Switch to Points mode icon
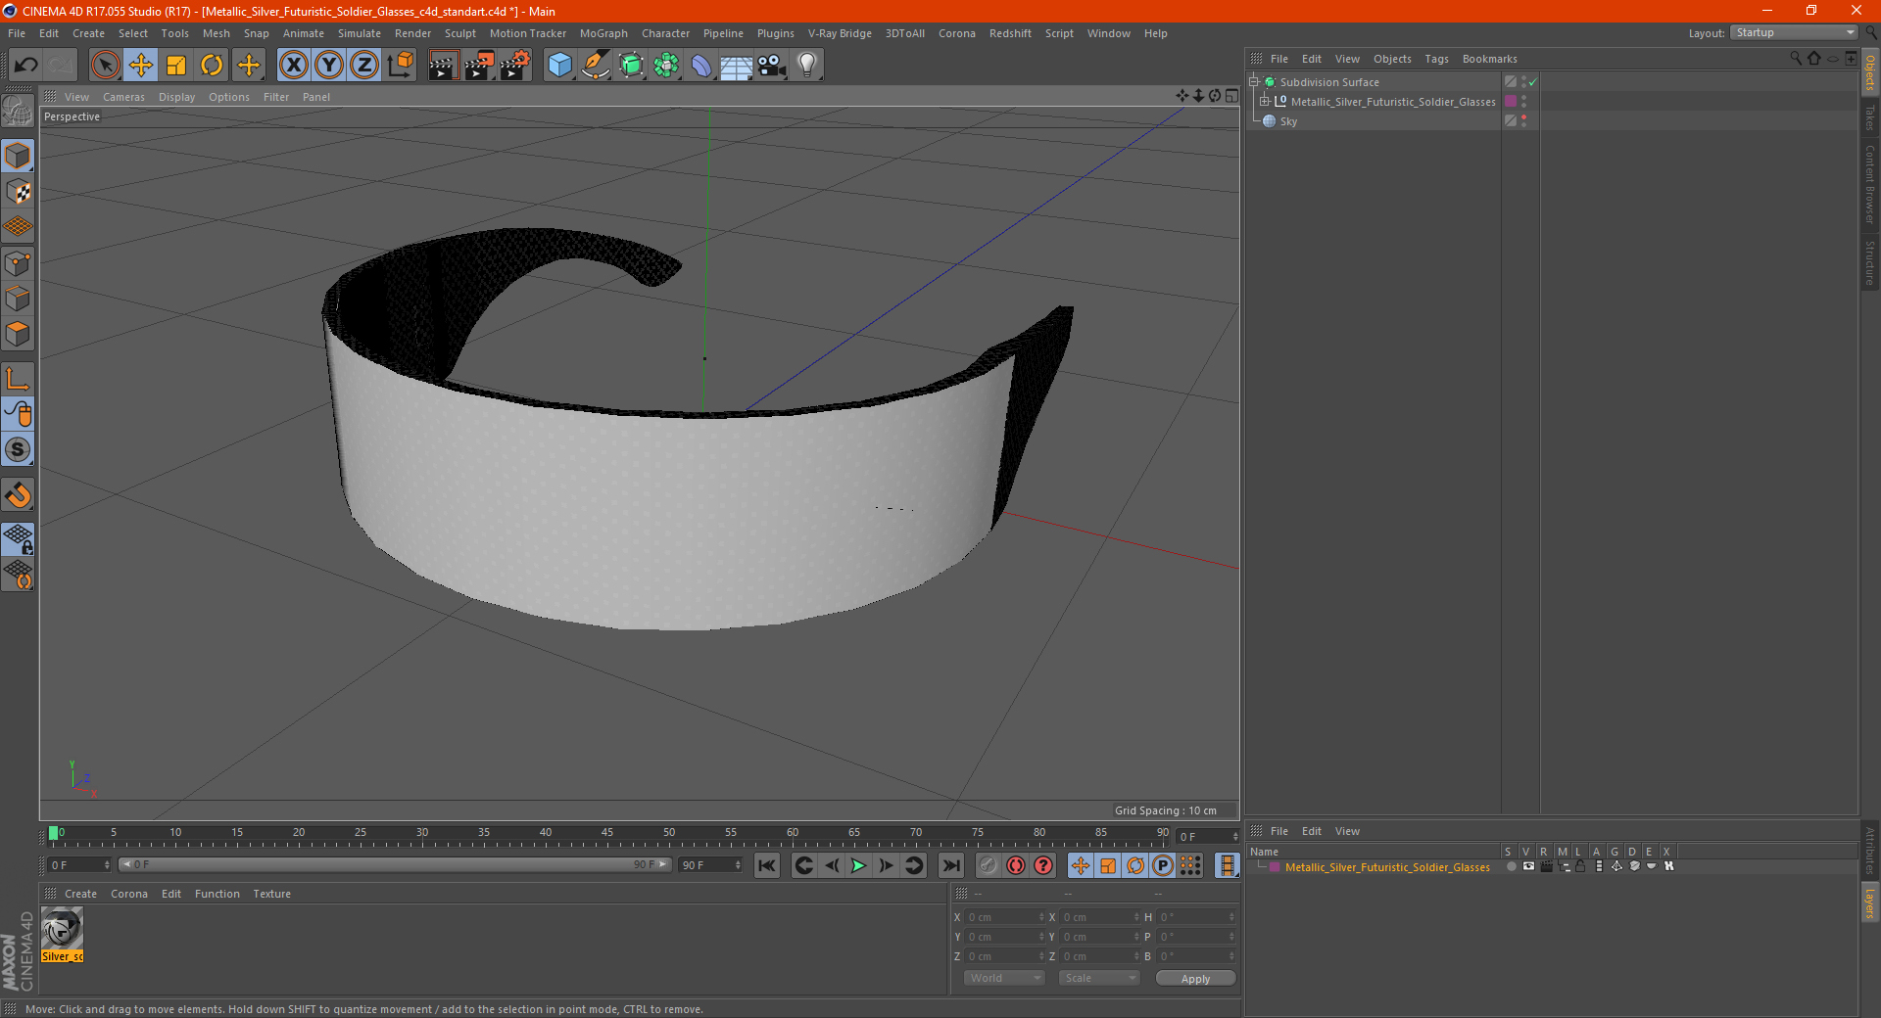The height and width of the screenshot is (1018, 1881). tap(18, 263)
